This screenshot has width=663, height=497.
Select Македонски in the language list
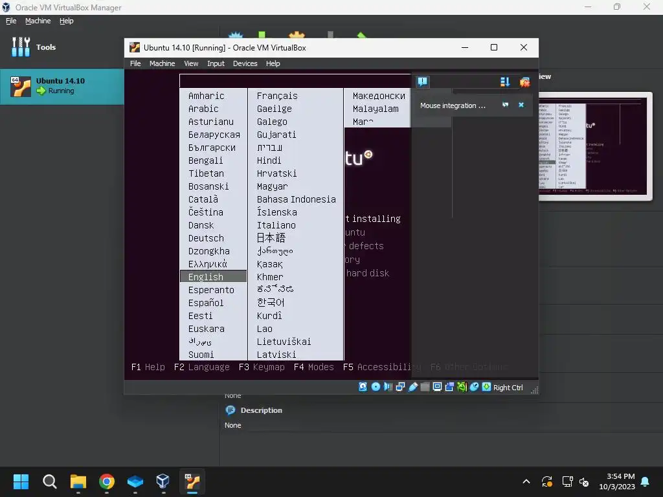coord(379,96)
